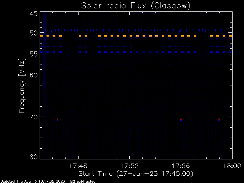Click the "BG subtracted" footer note
Viewport: 244px width, 183px height.
coord(83,181)
